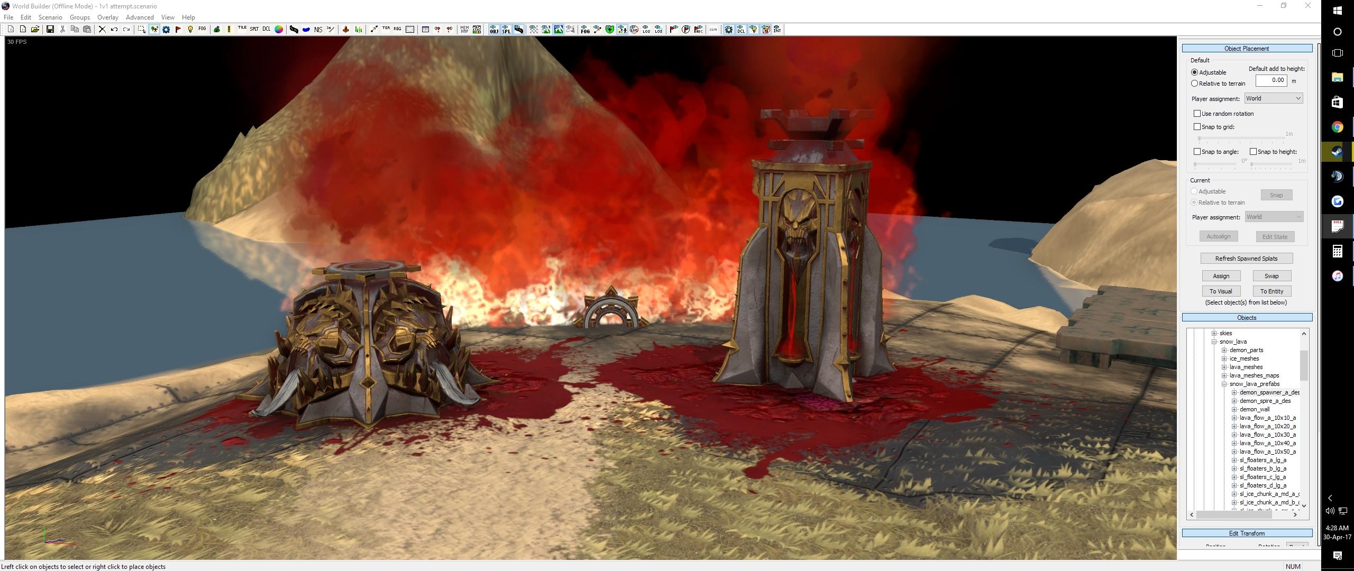This screenshot has height=571, width=1354.
Task: Click the red flag toolbar icon
Action: coord(178,30)
